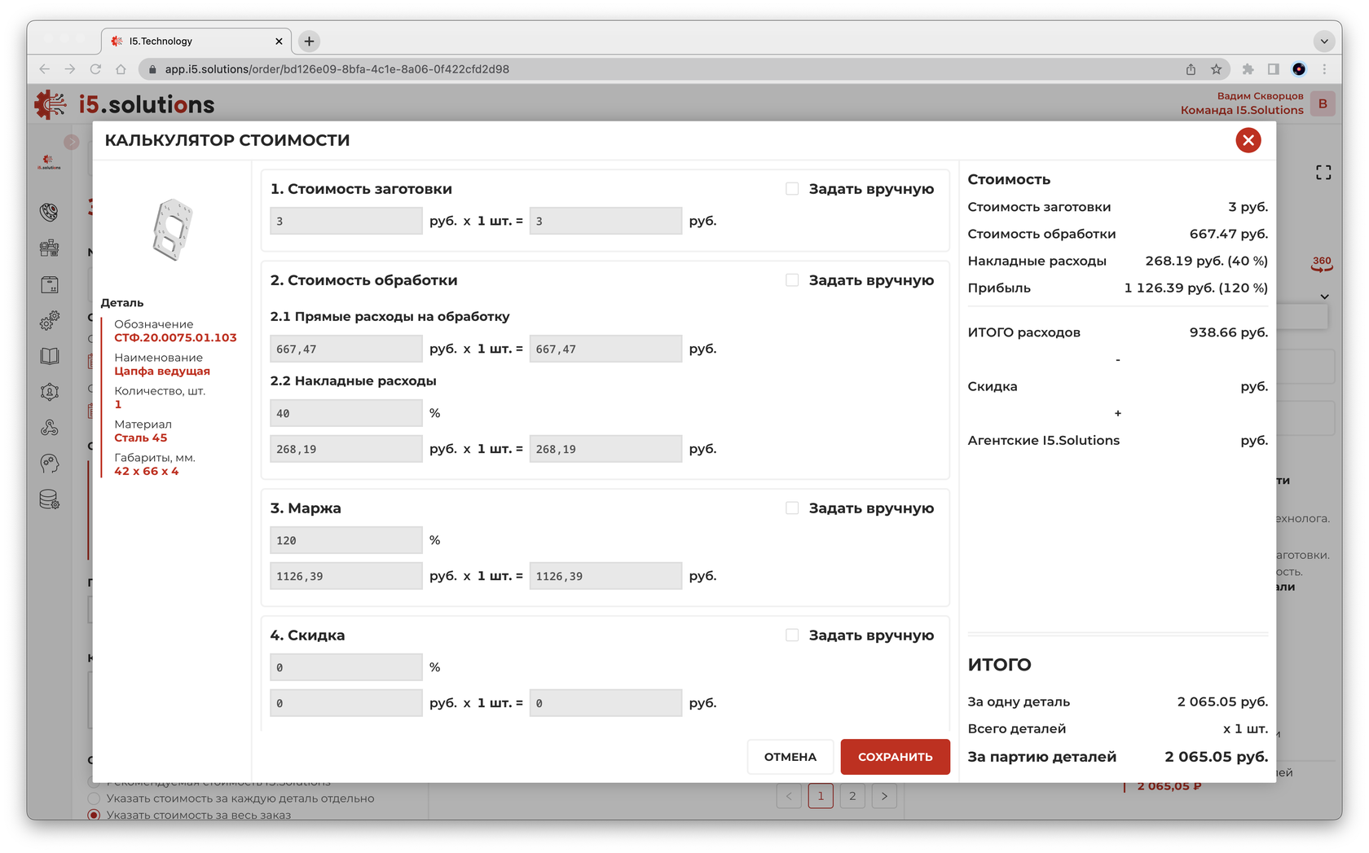1369x853 pixels.
Task: Open the globe sidebar icon
Action: (x=50, y=212)
